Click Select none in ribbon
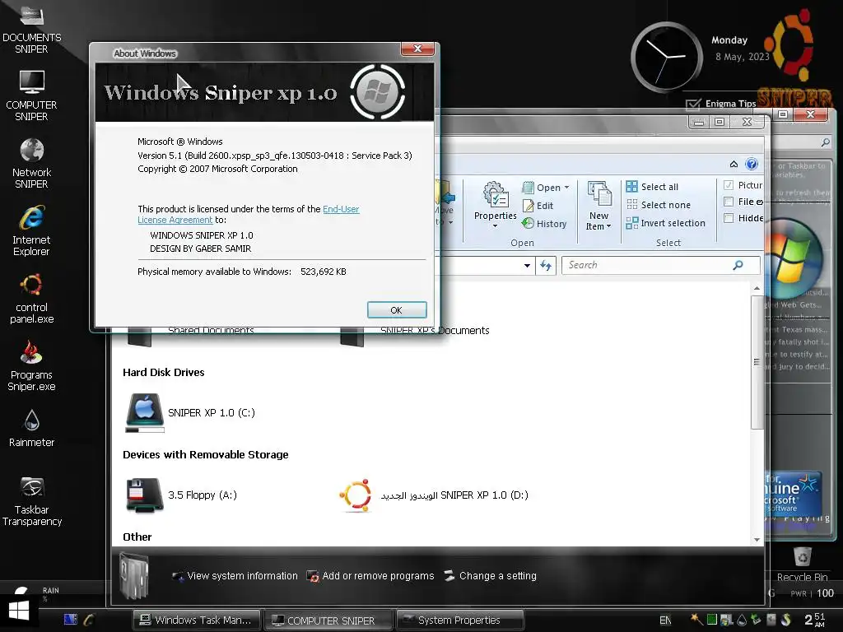The image size is (843, 632). pyautogui.click(x=658, y=205)
